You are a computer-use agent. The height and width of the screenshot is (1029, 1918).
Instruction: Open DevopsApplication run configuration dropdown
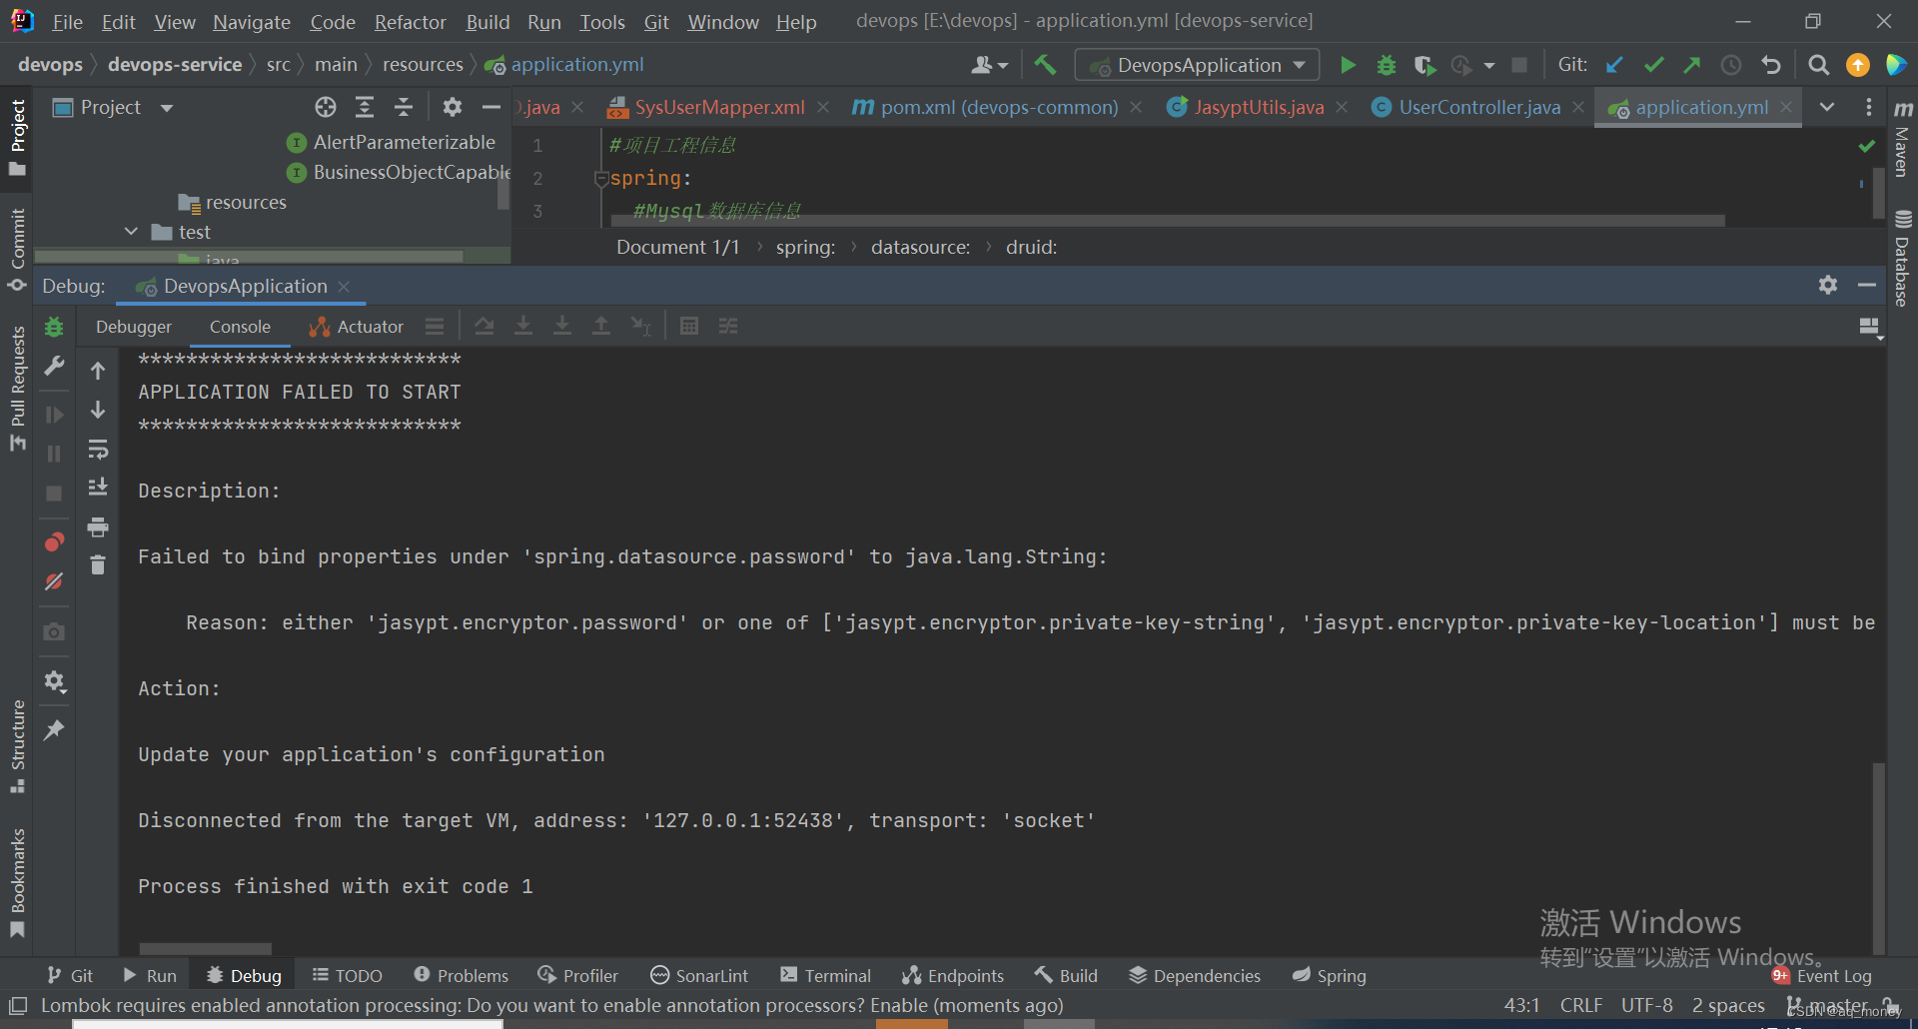tap(1197, 65)
